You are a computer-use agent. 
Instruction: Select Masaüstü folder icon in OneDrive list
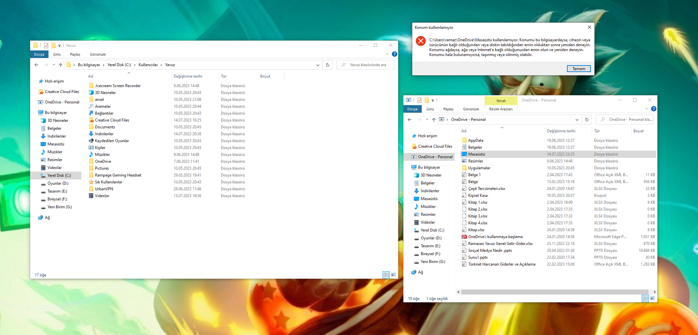[464, 154]
